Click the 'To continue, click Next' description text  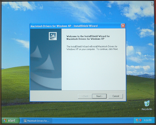click(107, 49)
